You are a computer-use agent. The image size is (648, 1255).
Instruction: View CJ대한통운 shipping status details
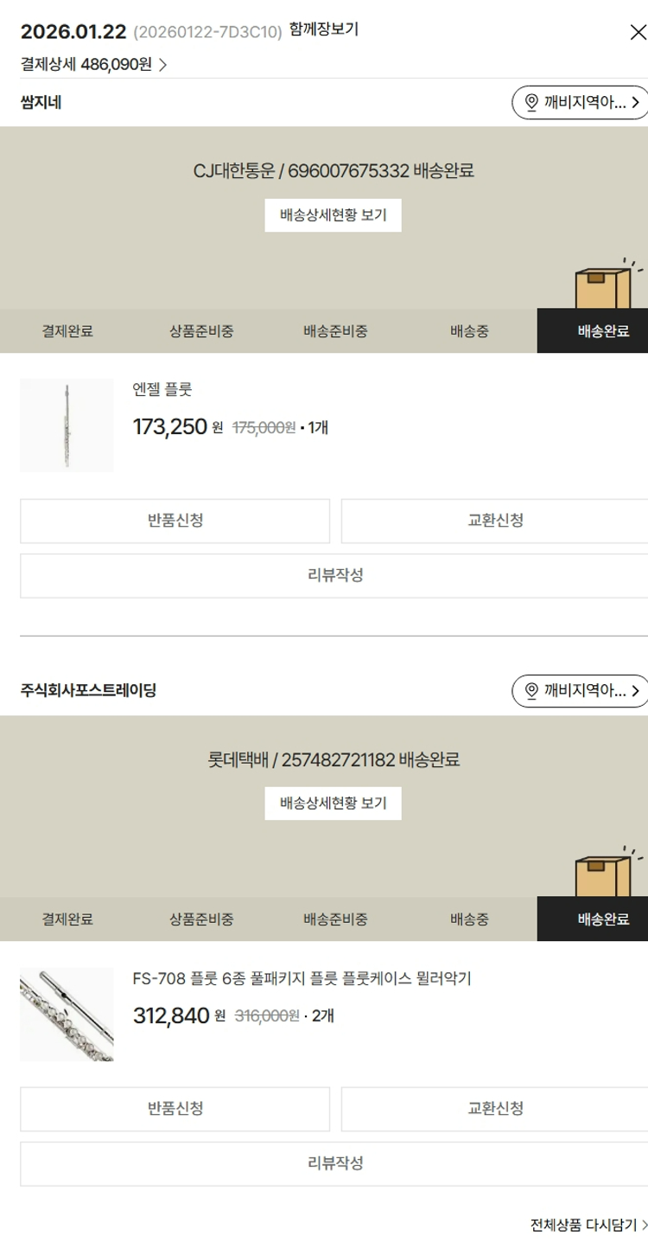click(333, 215)
